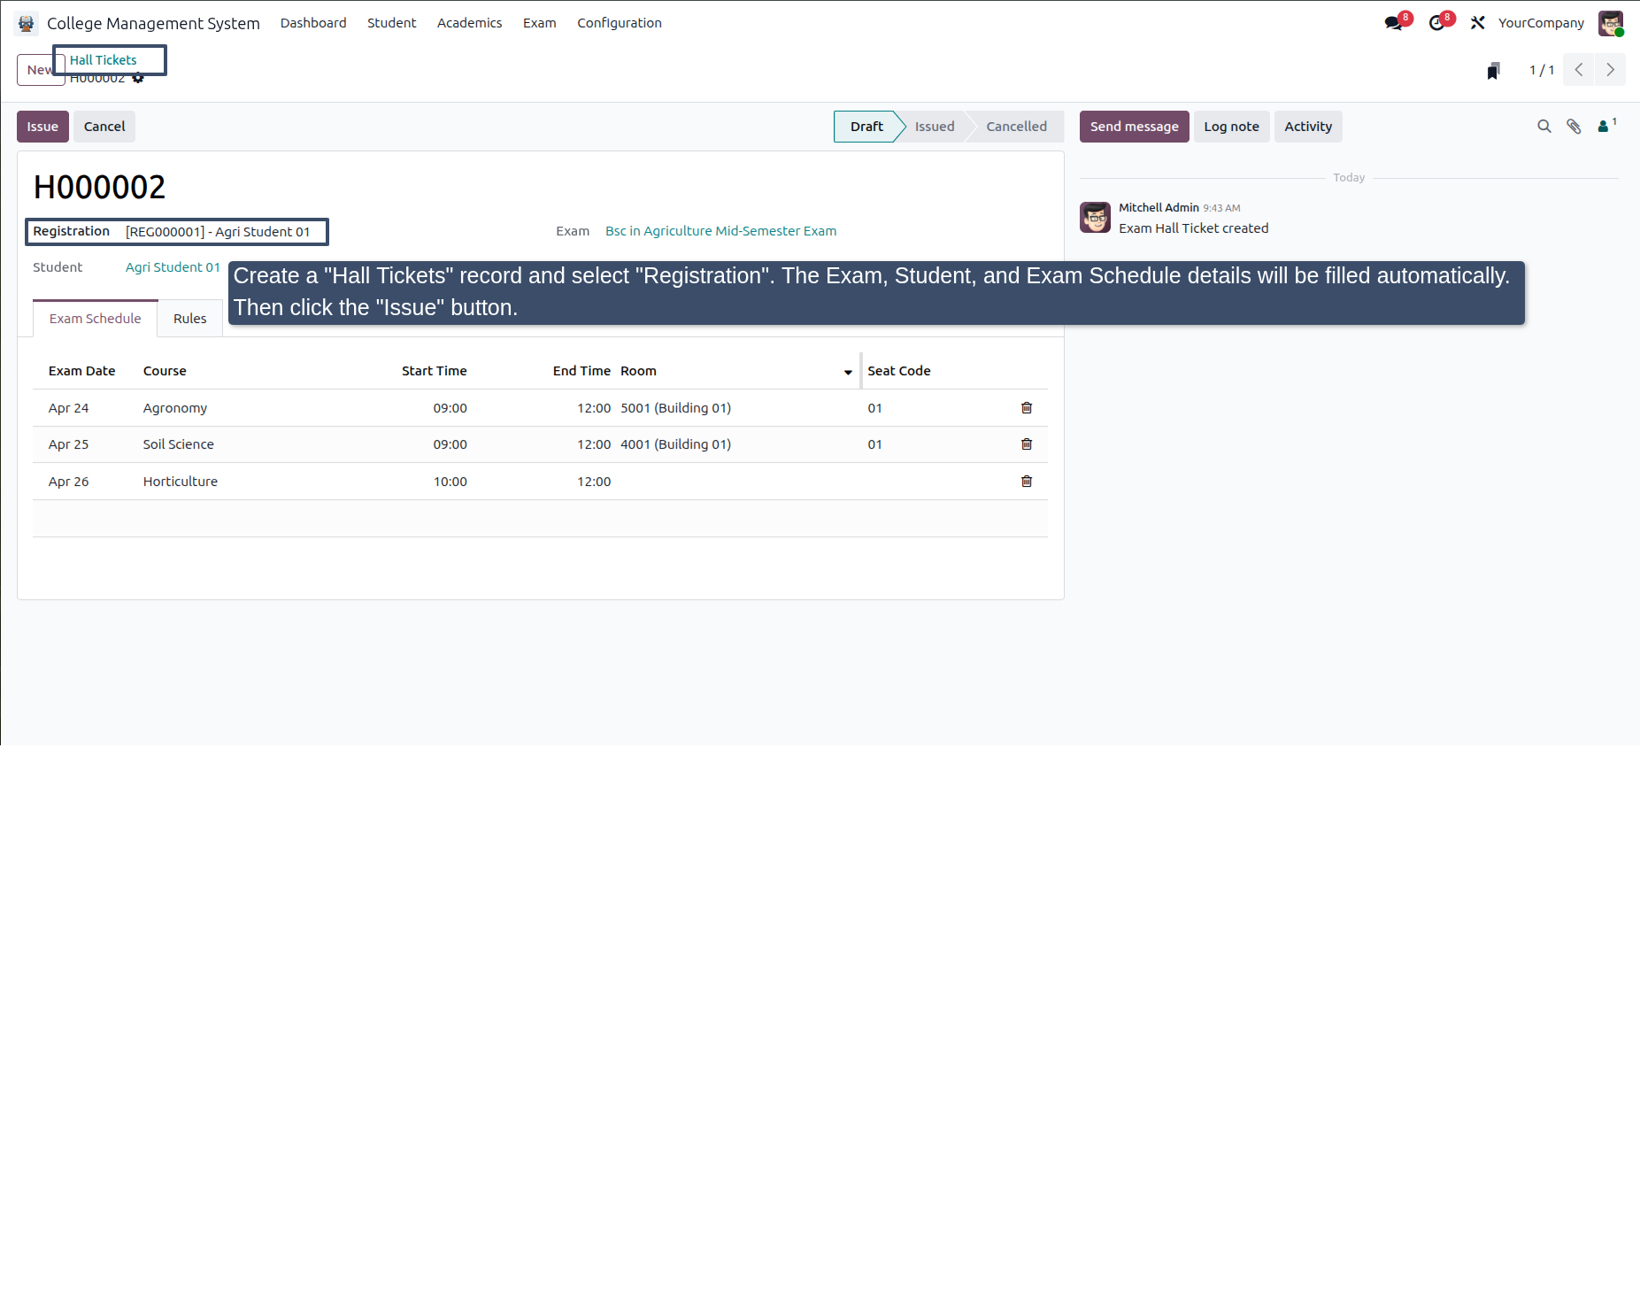Image resolution: width=1640 pixels, height=1303 pixels.
Task: Click the Send message button
Action: click(1134, 127)
